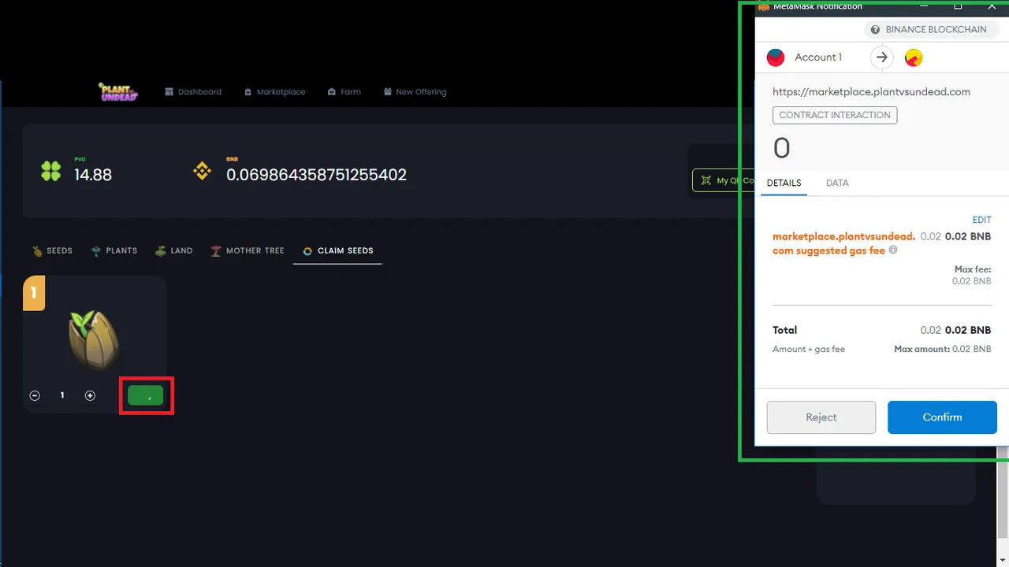The image size is (1009, 567).
Task: Select the Max amount 0.02 BNB text
Action: (943, 349)
